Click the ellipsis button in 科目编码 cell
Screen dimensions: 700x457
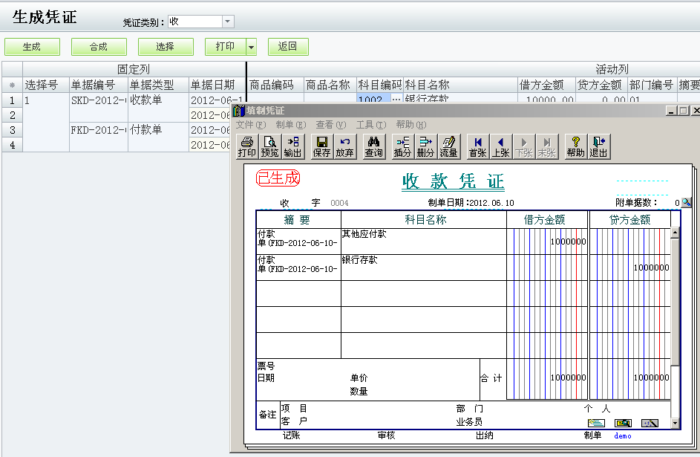click(x=396, y=98)
